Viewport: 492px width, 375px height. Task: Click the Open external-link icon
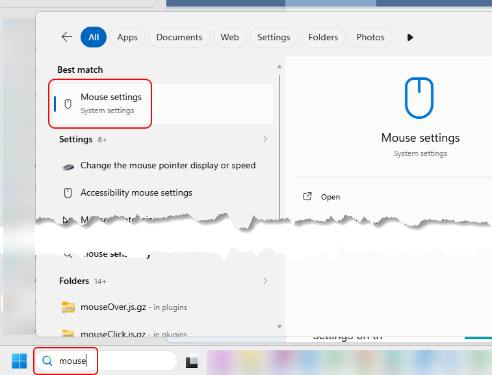point(307,196)
